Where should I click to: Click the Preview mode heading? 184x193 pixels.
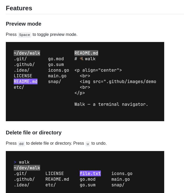coord(23,24)
